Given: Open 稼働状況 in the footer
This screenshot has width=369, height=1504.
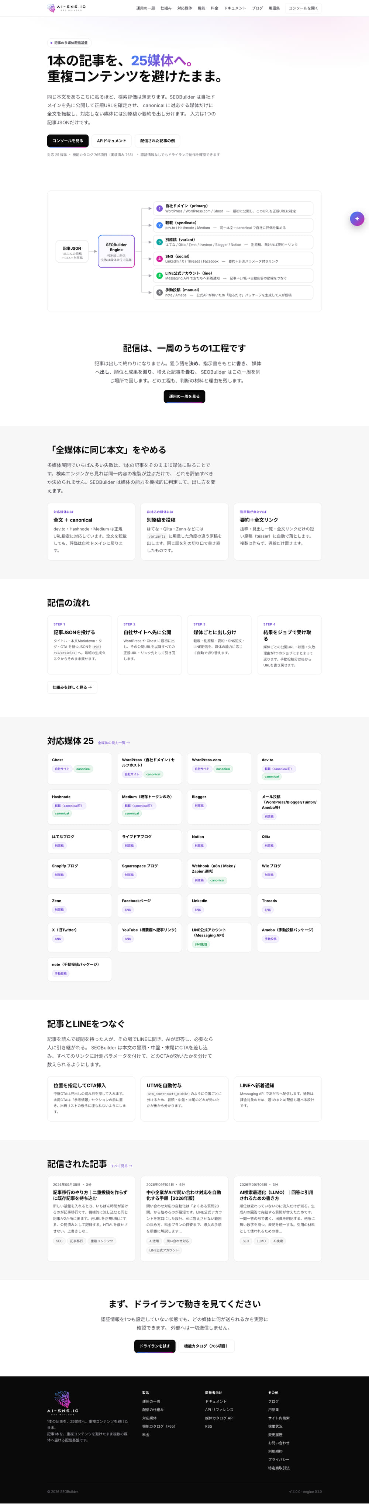Looking at the screenshot, I should 275,1426.
